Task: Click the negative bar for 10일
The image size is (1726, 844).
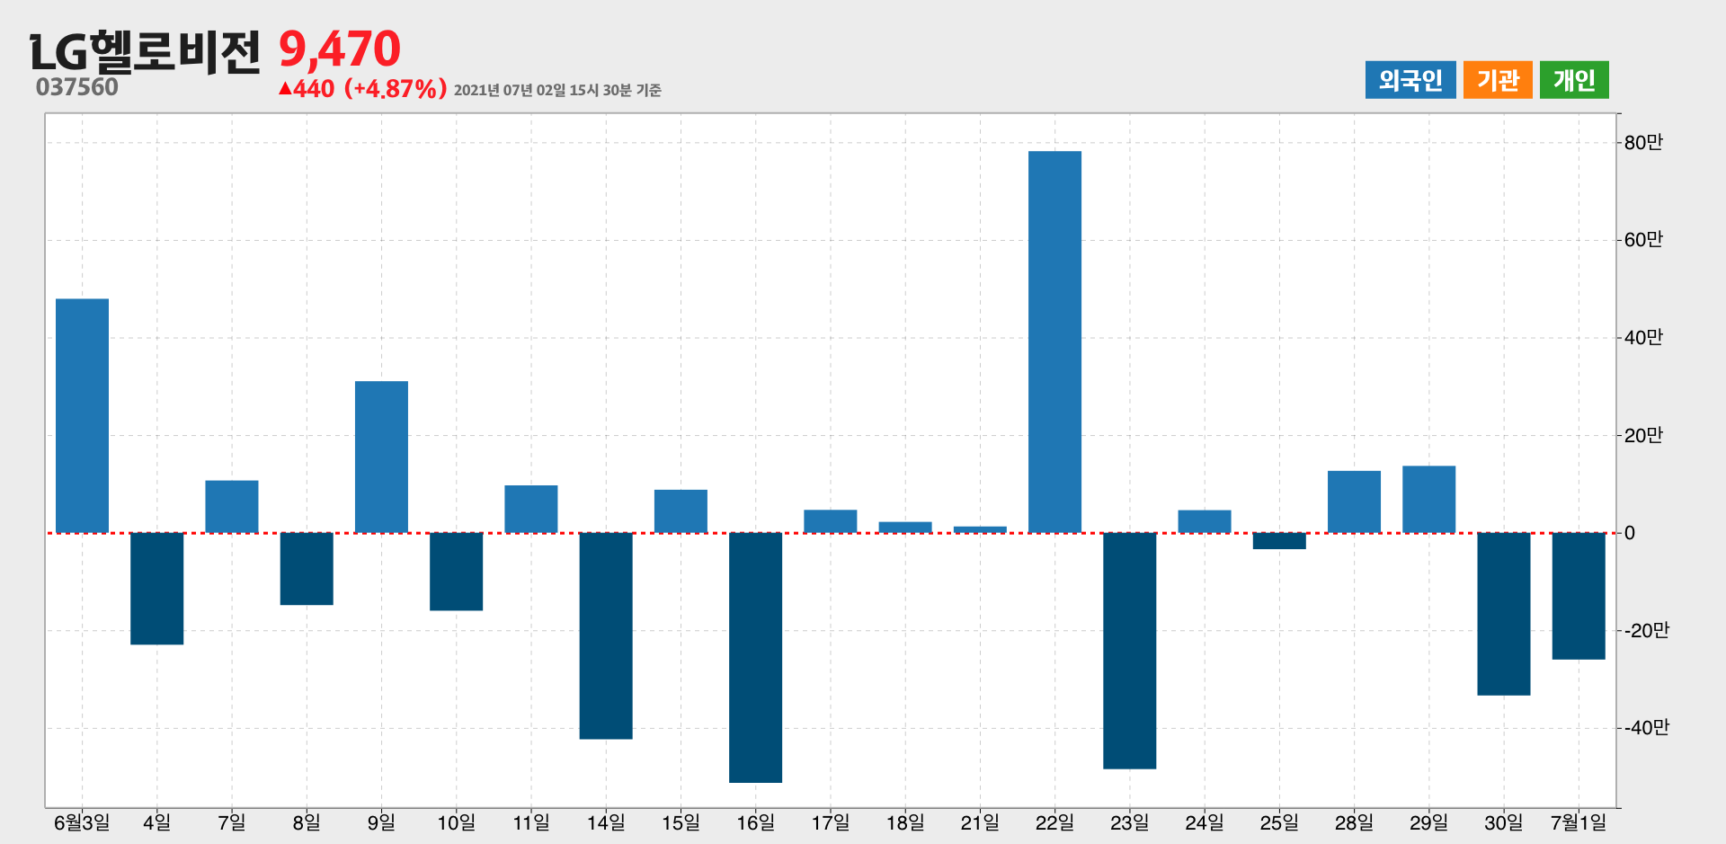Action: tap(456, 572)
